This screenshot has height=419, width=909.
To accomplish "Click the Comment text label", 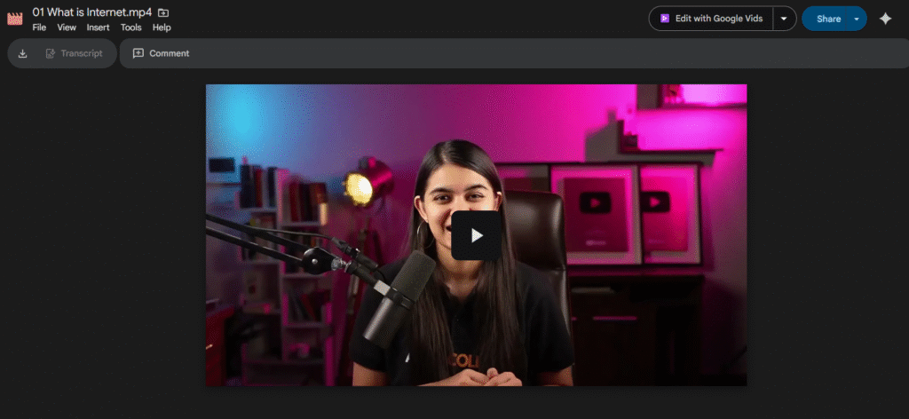I will click(x=169, y=53).
